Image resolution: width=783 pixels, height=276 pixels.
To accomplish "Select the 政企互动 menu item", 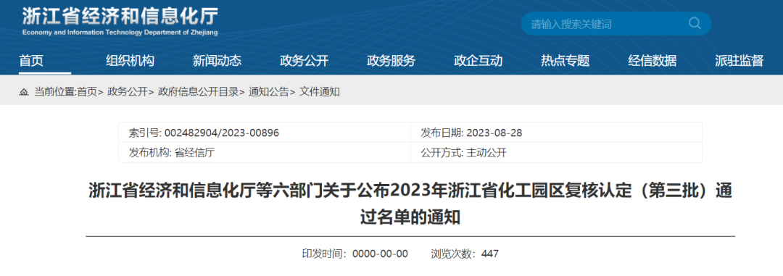I will (478, 61).
